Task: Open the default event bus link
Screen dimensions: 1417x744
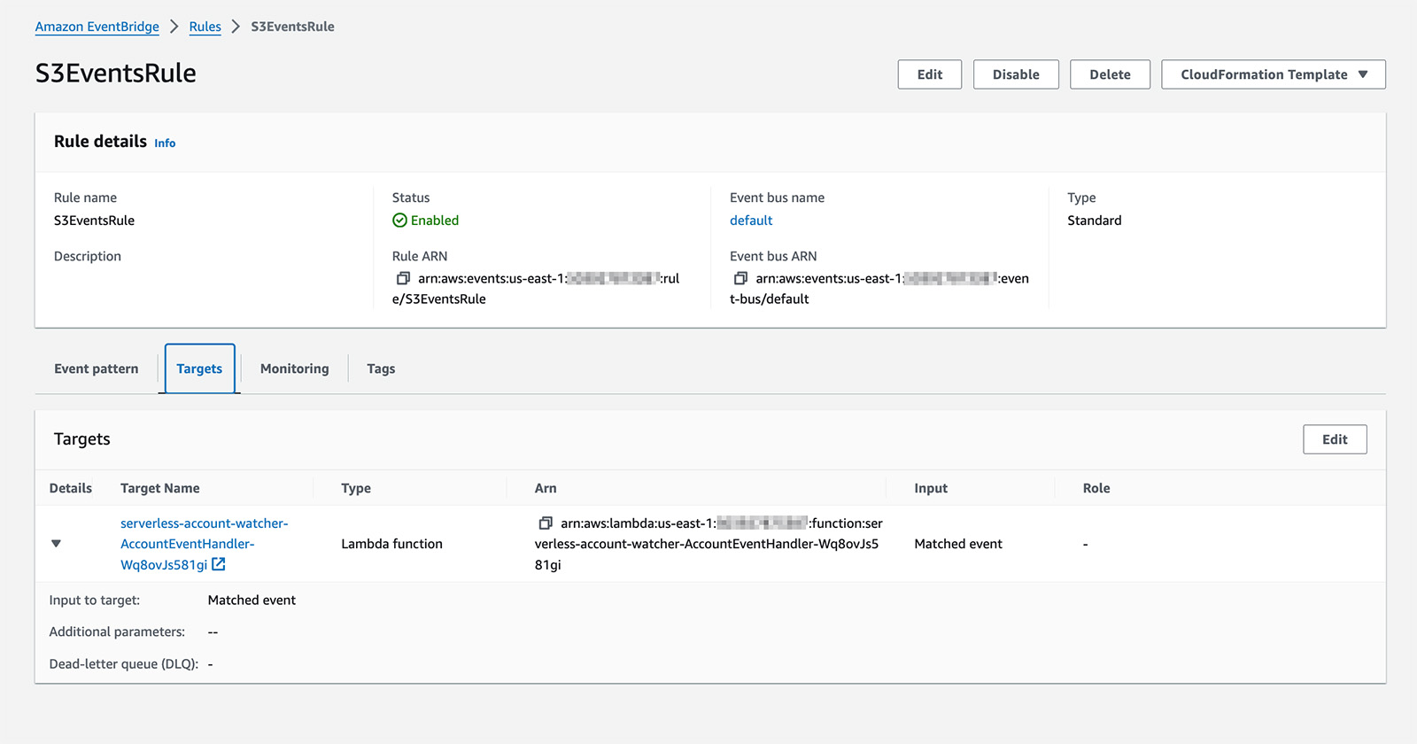Action: [751, 221]
